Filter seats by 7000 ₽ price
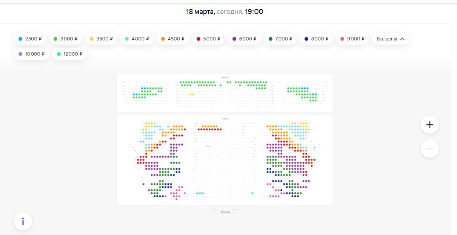Screen dimensions: 457x235 pos(280,39)
